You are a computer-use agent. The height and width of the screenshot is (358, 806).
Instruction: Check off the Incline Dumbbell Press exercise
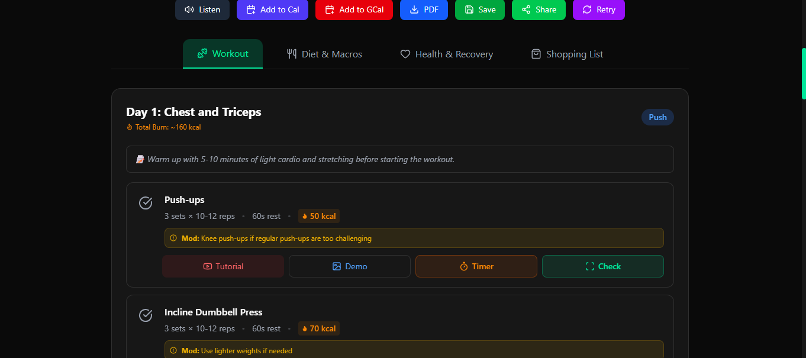coord(146,315)
